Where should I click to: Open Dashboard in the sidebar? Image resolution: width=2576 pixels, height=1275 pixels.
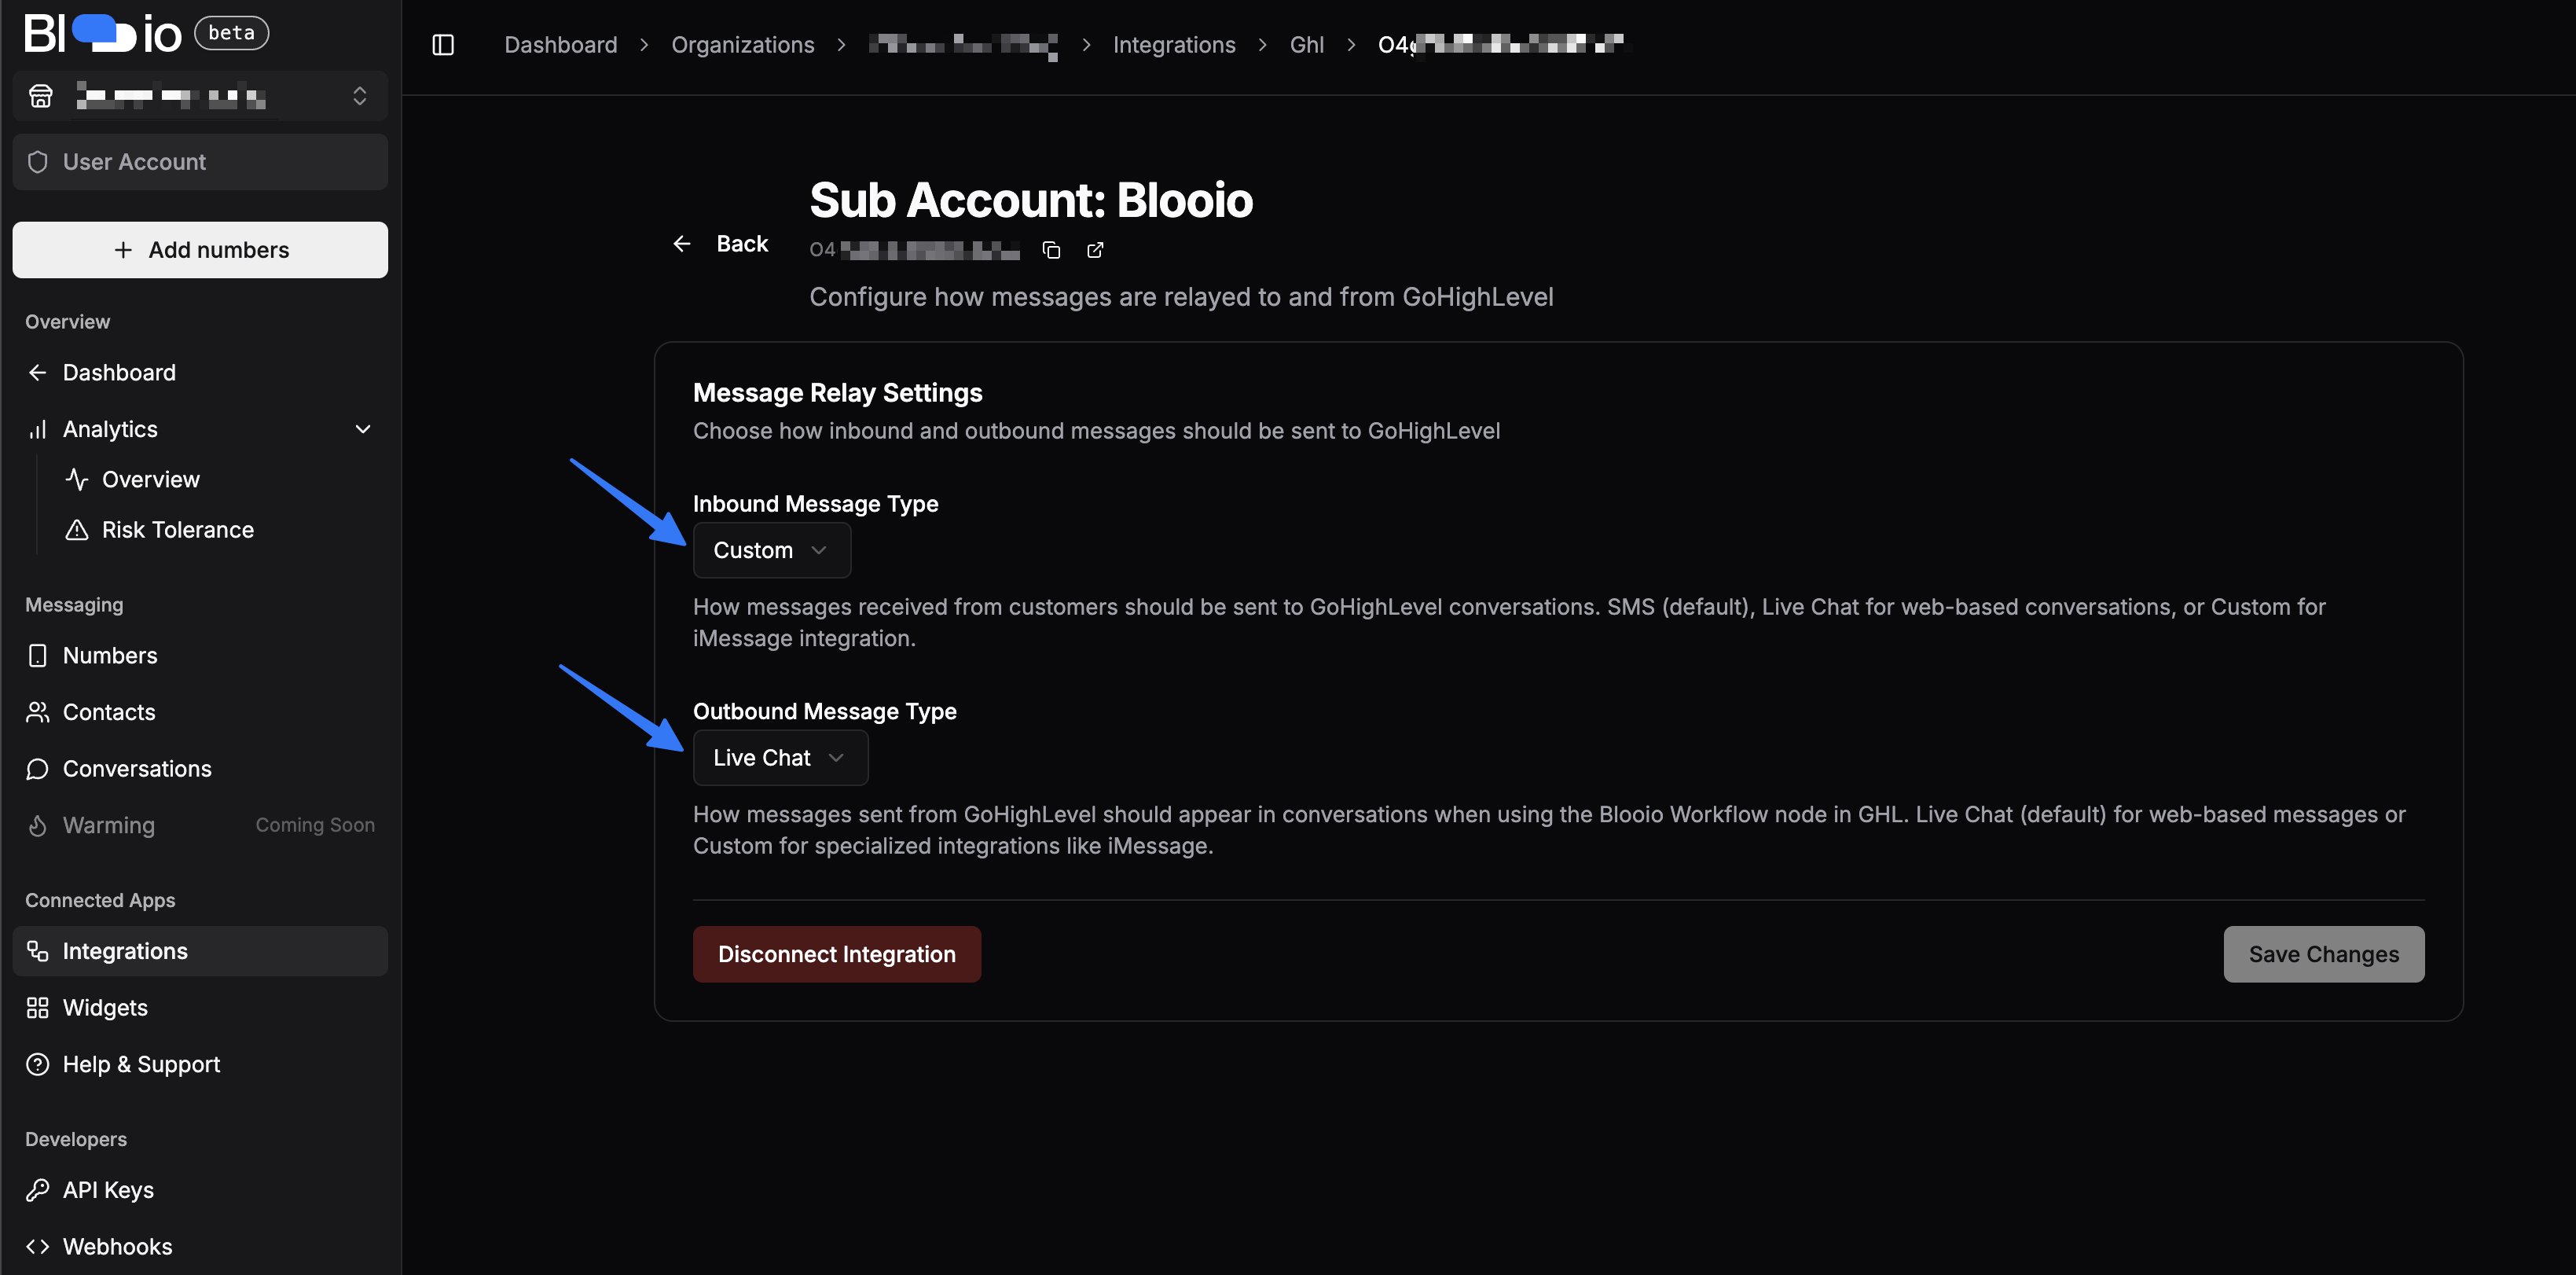[x=200, y=372]
